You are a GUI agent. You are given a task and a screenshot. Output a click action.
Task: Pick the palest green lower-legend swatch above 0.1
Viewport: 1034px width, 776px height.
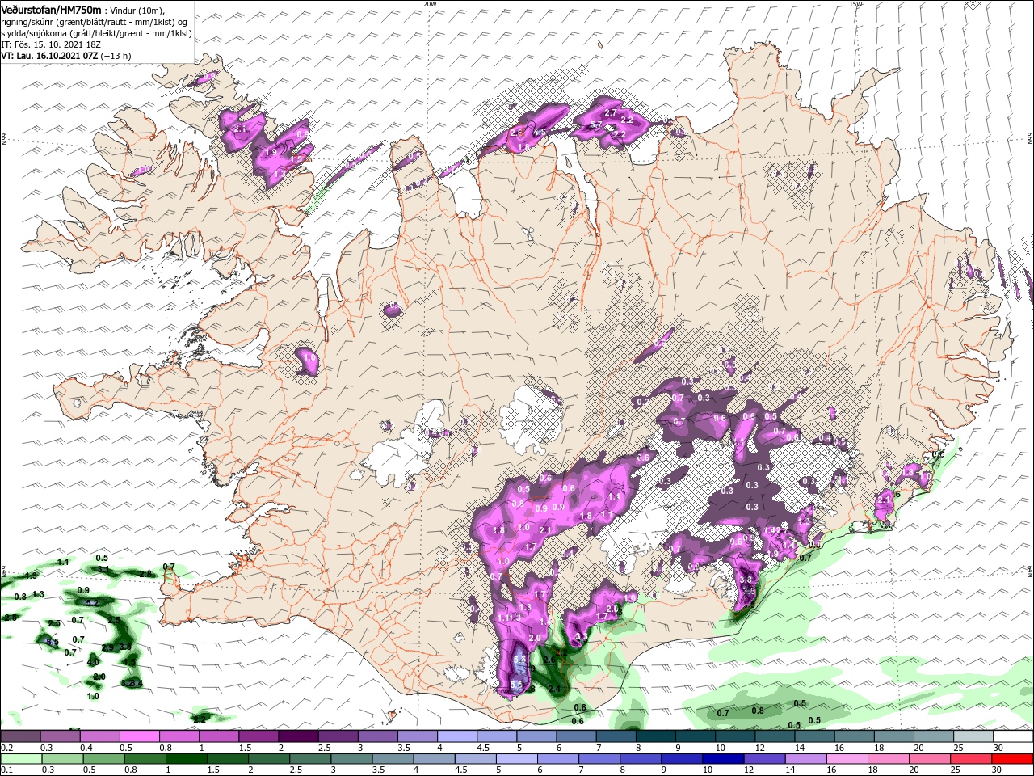tap(22, 759)
